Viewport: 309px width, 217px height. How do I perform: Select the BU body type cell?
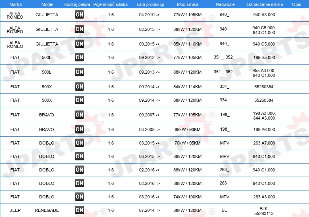224,210
